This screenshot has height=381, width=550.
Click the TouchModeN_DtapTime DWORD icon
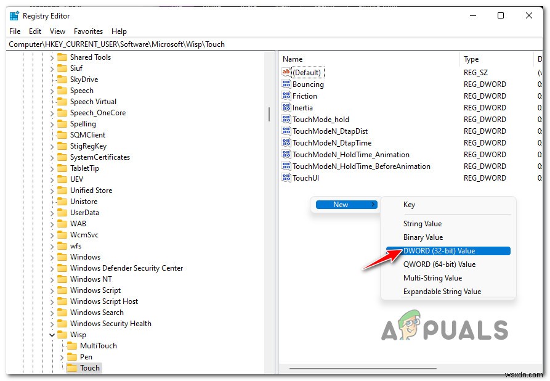pyautogui.click(x=286, y=142)
